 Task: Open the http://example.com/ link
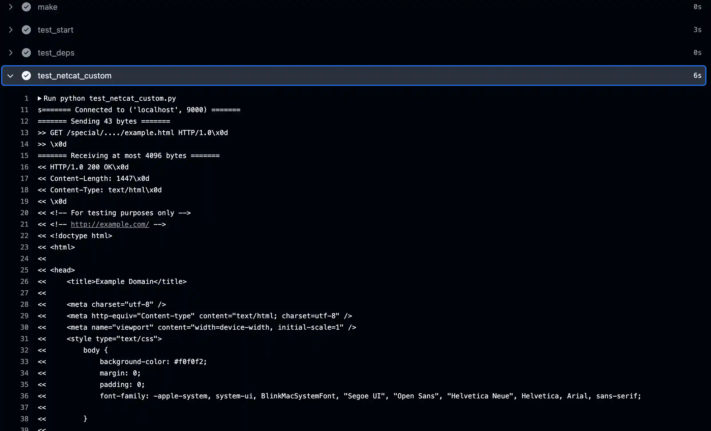[x=110, y=224]
